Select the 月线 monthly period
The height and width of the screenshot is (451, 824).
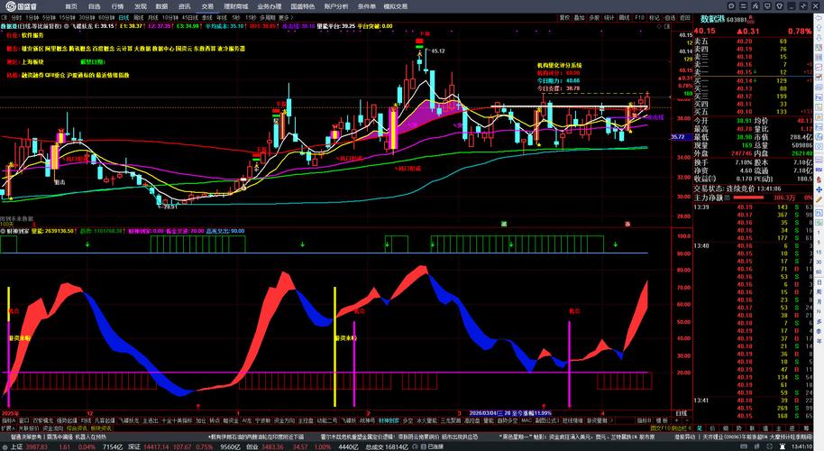point(153,17)
